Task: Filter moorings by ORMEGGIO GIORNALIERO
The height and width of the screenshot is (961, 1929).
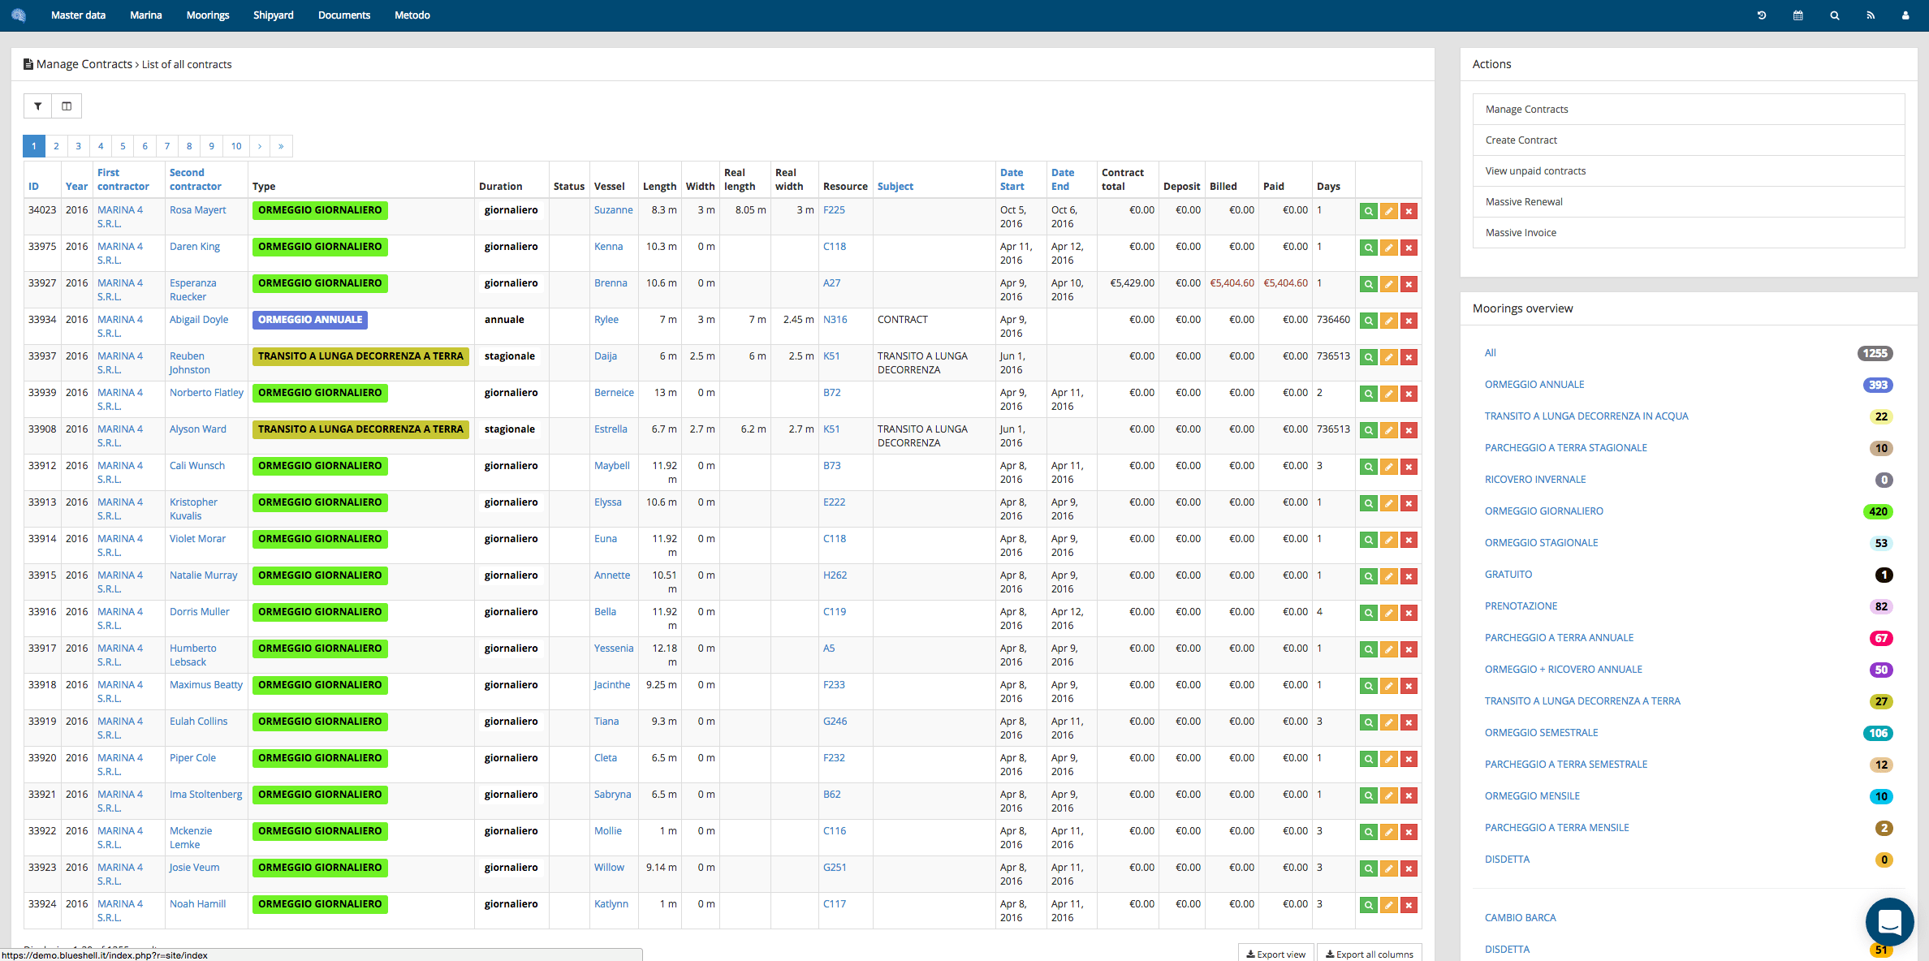Action: [x=1544, y=511]
